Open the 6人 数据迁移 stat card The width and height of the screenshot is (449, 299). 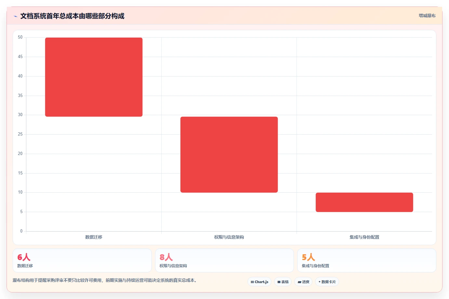coord(82,260)
